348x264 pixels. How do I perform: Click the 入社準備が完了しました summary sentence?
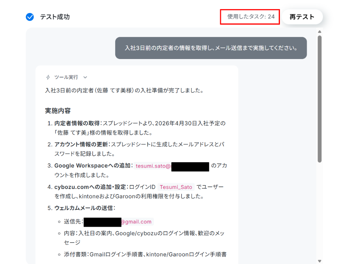point(124,91)
